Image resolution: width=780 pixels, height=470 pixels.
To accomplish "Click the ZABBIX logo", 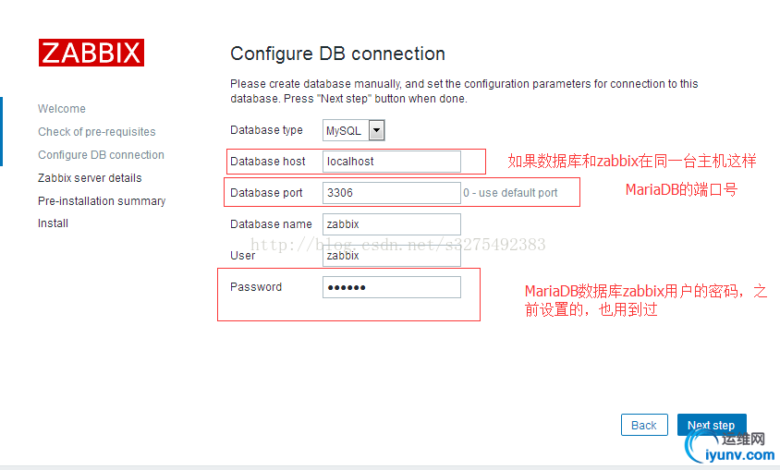I will tap(91, 52).
